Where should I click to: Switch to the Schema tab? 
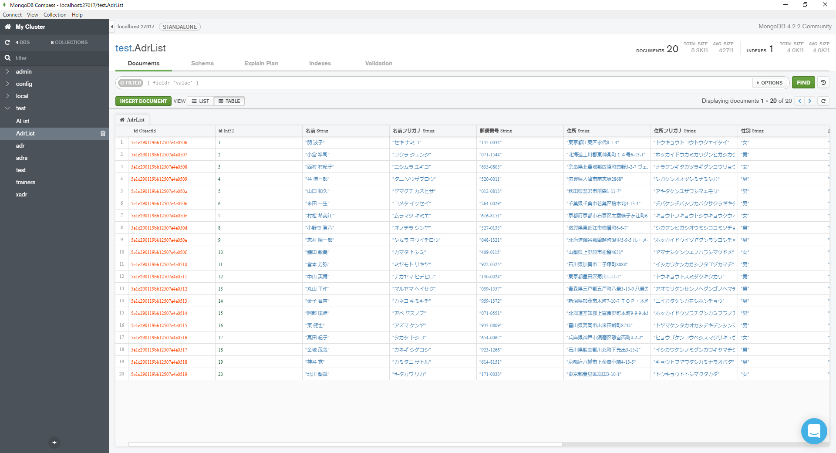click(202, 63)
